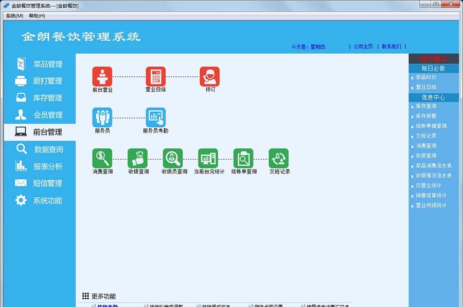Launch 消费查询 consumption query
Viewport: 463px width, 307px height.
[102, 159]
